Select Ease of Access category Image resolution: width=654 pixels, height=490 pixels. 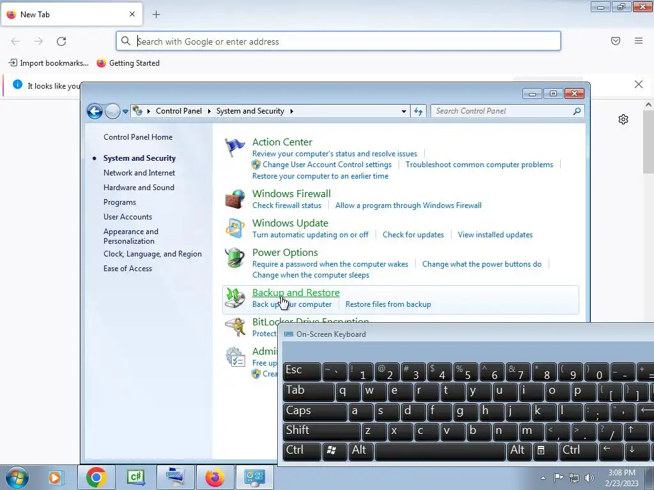point(128,269)
